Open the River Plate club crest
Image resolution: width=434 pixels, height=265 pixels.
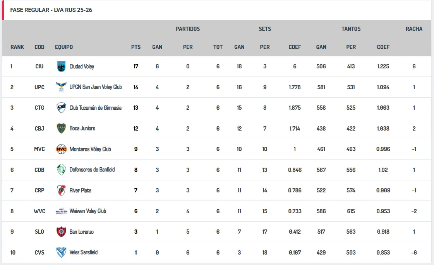click(61, 190)
